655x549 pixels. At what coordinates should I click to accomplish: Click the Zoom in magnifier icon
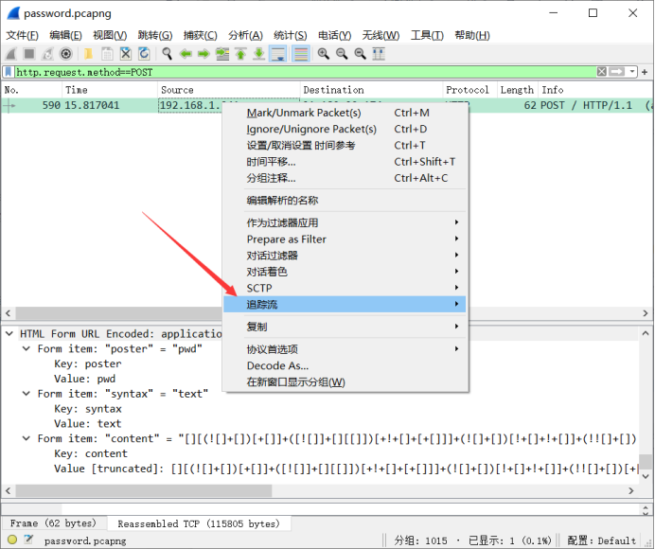coord(324,54)
